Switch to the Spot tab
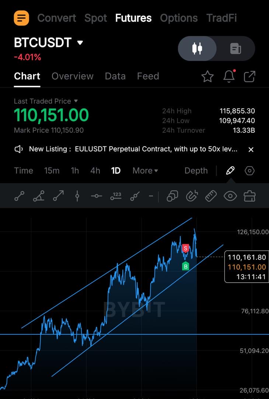Viewport: 269px width, 399px height. (x=95, y=18)
